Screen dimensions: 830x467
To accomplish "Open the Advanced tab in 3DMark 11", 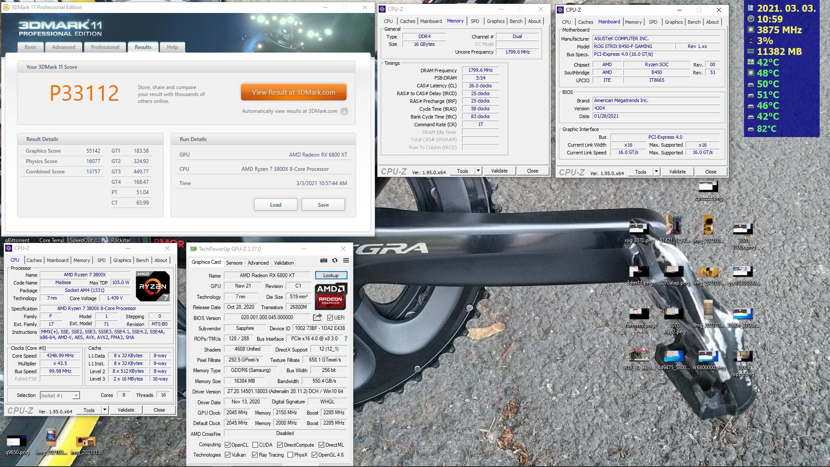I will click(64, 47).
